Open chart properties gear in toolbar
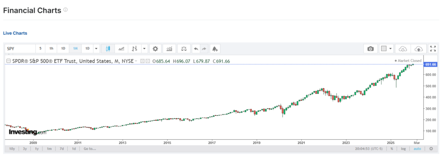This screenshot has height=157, width=442. point(155,49)
